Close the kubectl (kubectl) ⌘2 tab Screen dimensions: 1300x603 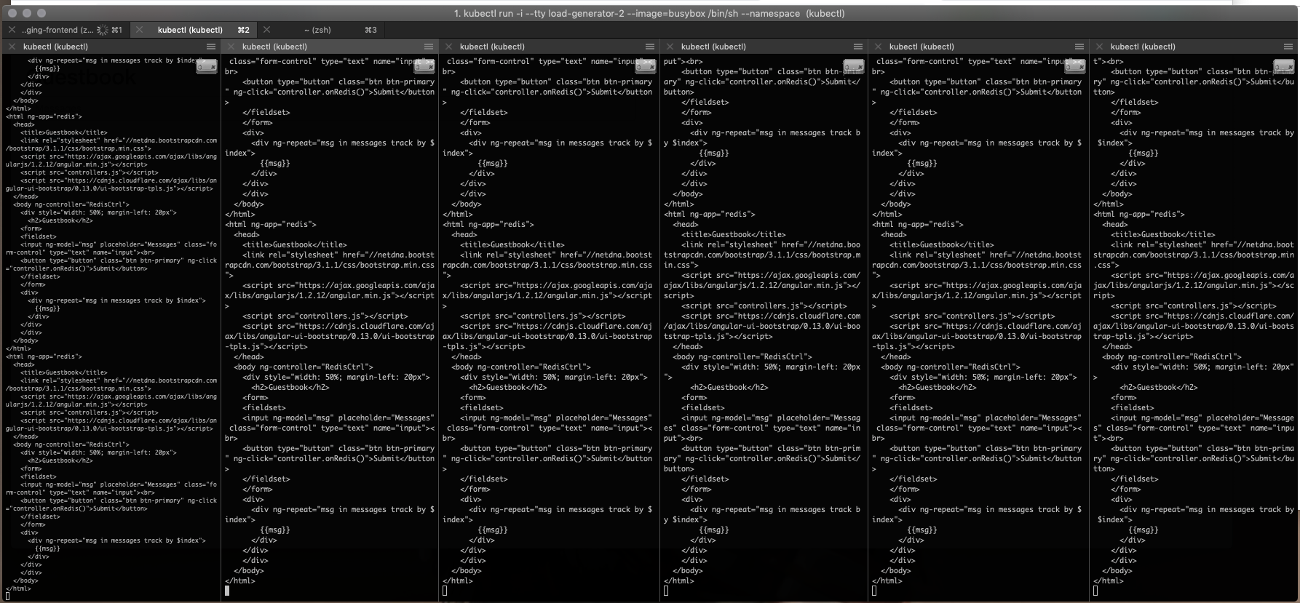[x=139, y=30]
